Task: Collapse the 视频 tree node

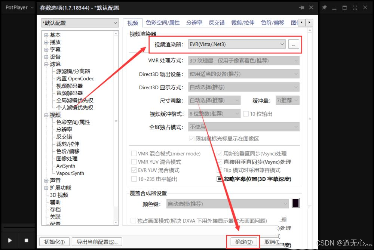Action: 46,115
